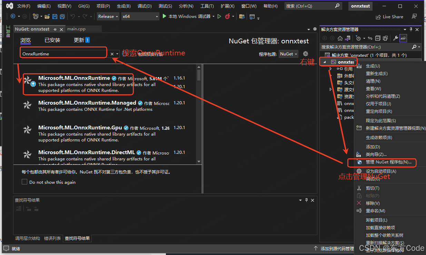This screenshot has width=426, height=255.
Task: Click the find in files folder icon
Action: click(242, 16)
